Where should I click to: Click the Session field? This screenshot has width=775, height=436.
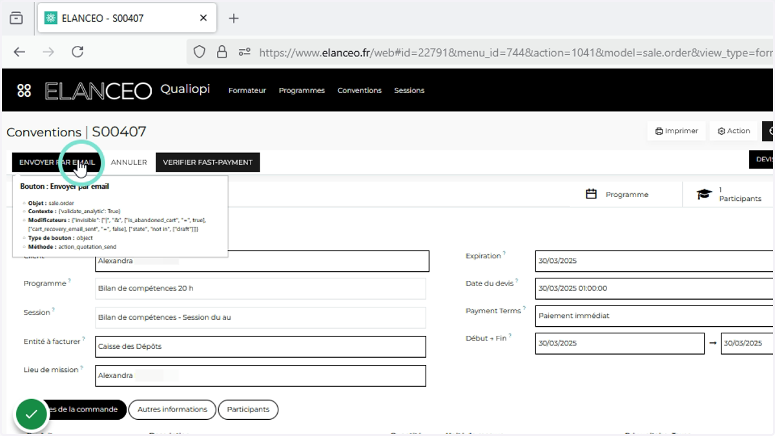click(260, 317)
